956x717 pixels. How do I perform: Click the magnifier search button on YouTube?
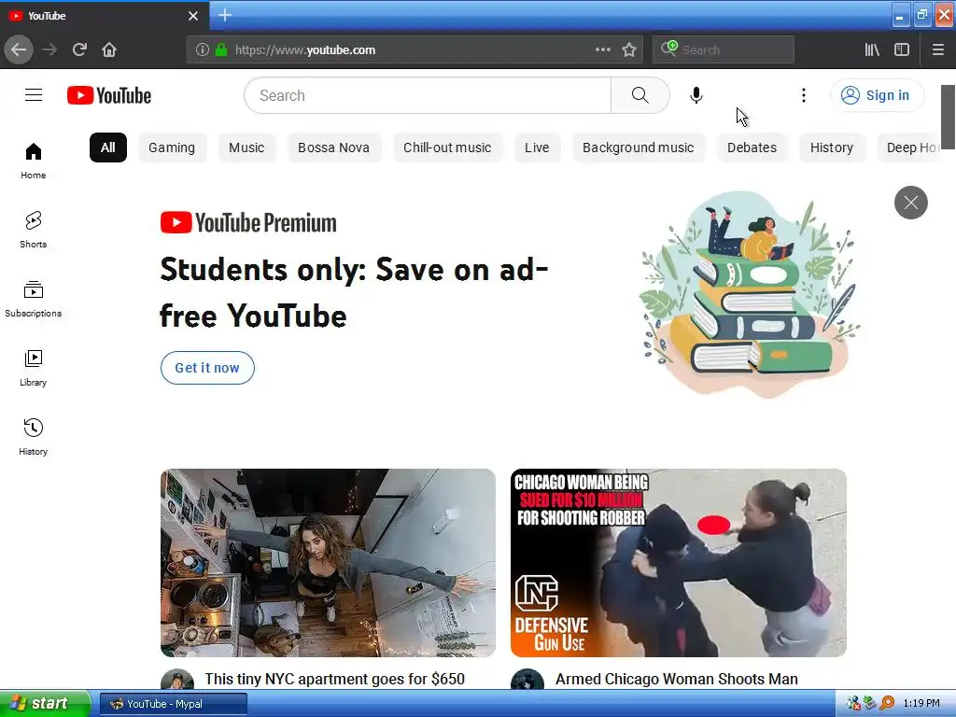pos(640,95)
